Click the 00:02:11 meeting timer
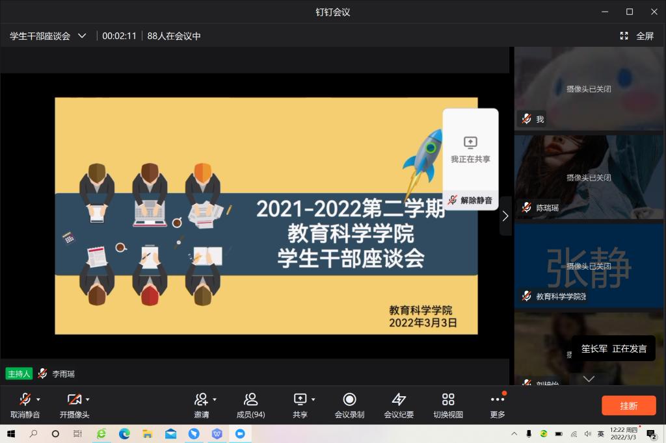The image size is (666, 443). pyautogui.click(x=120, y=36)
